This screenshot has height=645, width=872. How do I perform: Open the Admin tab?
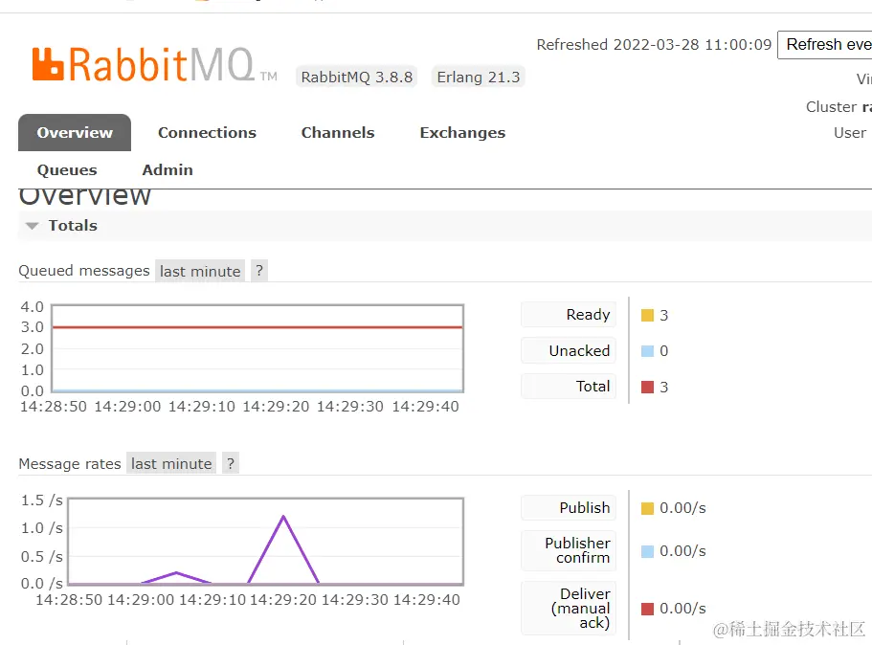click(168, 170)
